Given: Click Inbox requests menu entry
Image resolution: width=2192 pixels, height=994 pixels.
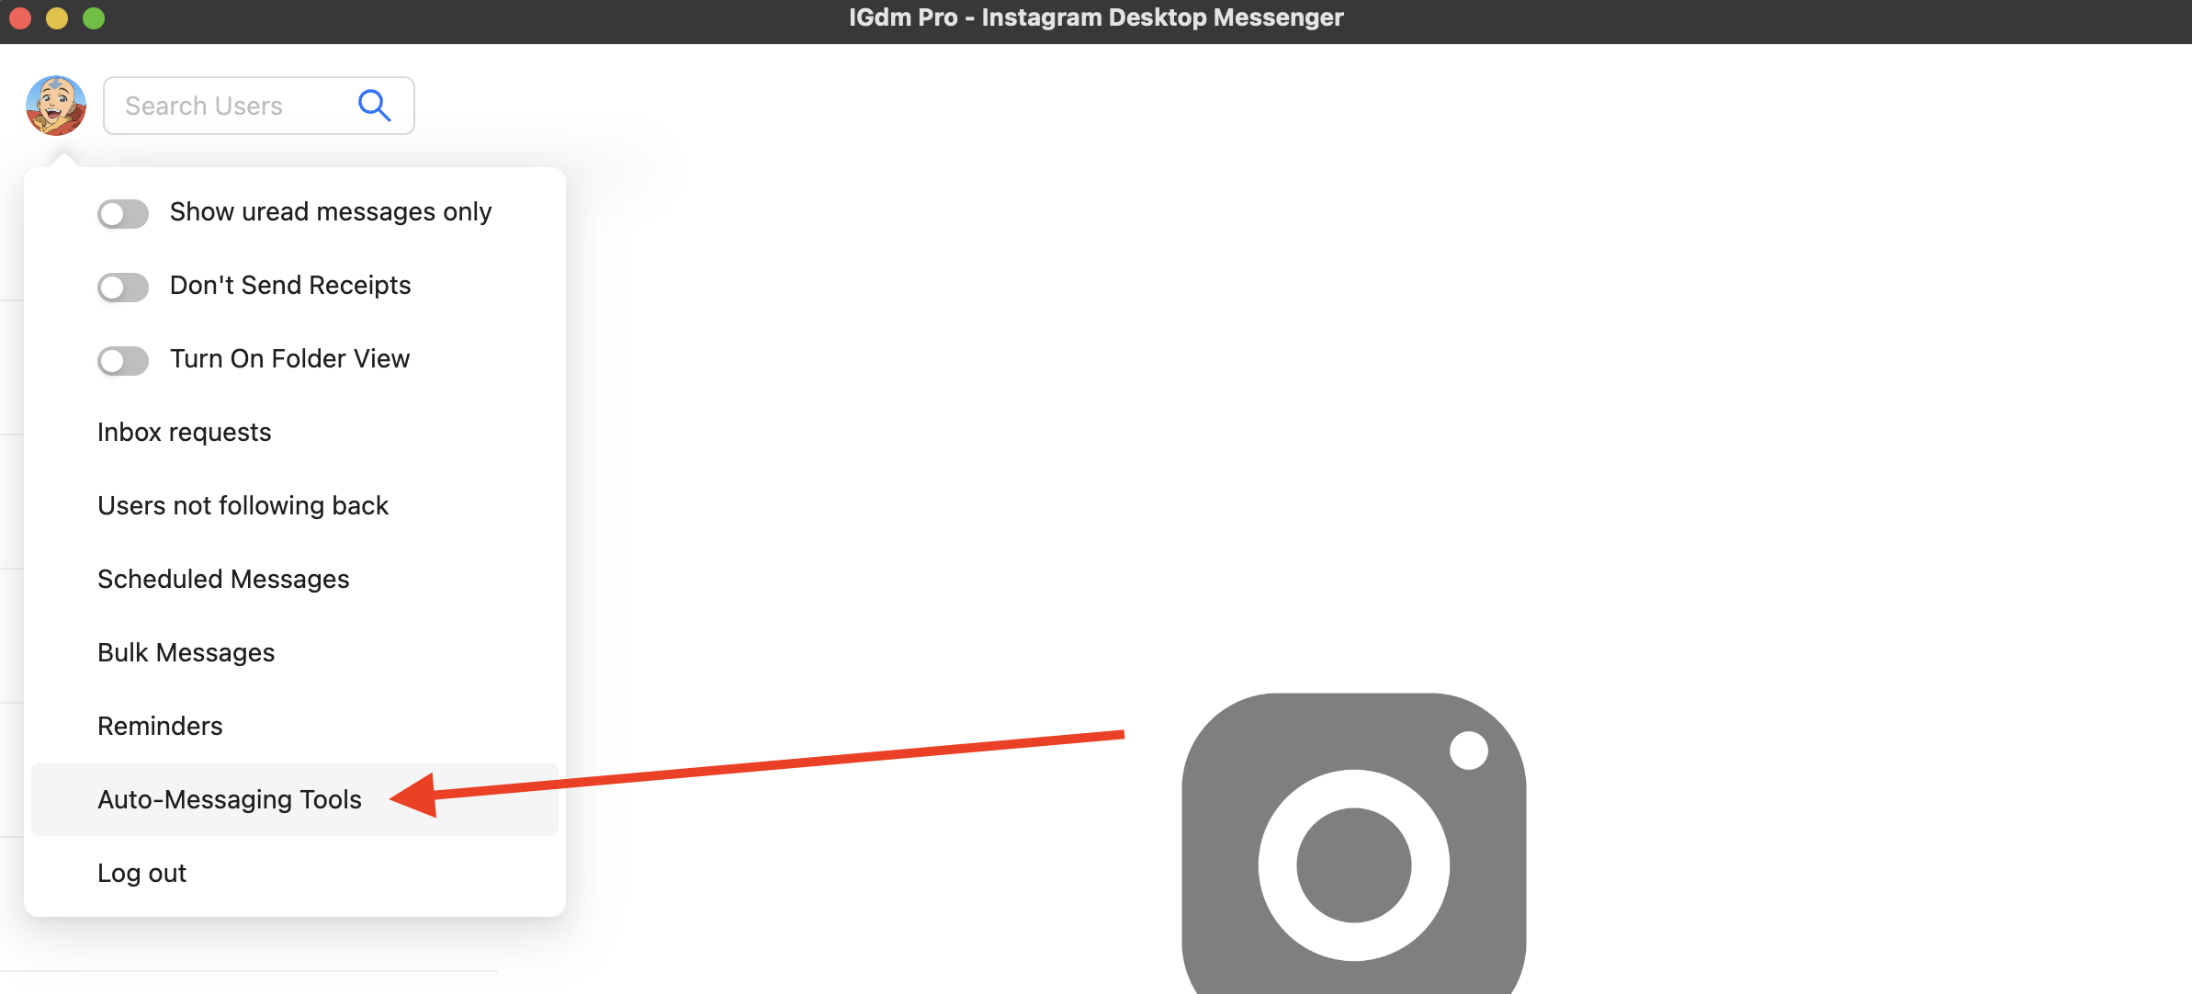Looking at the screenshot, I should tap(185, 431).
